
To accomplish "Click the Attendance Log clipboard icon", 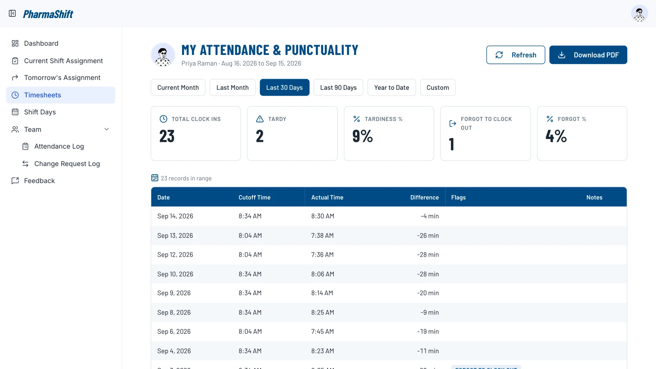I will coord(25,146).
